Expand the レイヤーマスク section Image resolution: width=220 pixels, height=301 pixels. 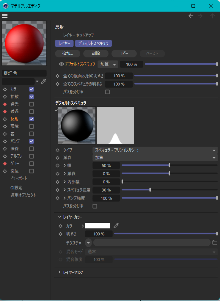59,272
